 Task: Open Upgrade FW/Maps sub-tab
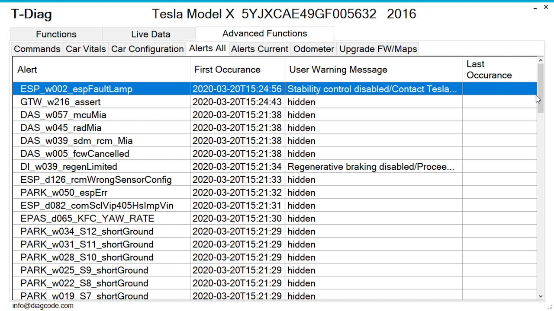(x=378, y=49)
